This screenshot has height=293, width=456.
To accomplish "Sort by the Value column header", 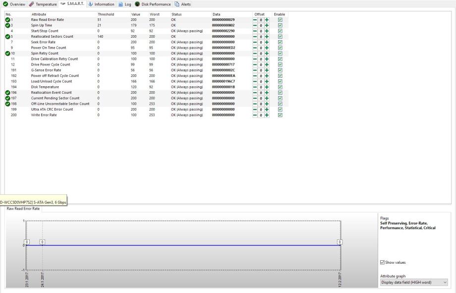I will 135,14.
